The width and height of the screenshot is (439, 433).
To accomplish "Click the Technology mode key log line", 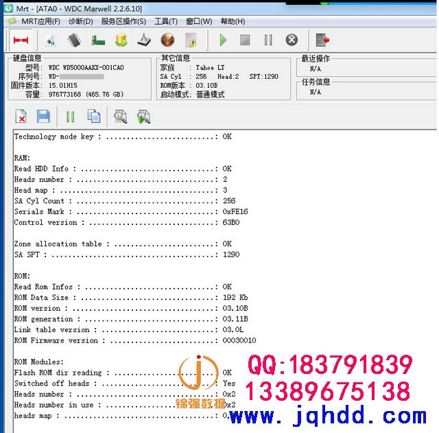I will [123, 137].
